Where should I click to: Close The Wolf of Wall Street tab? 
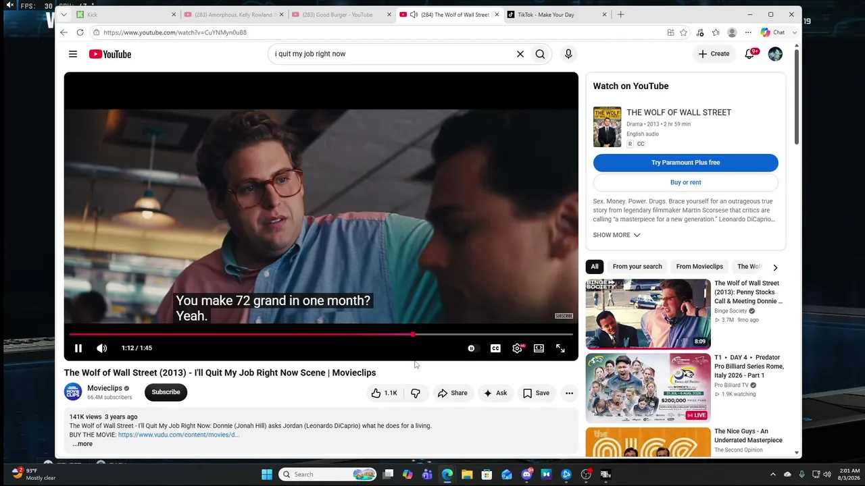pos(497,14)
